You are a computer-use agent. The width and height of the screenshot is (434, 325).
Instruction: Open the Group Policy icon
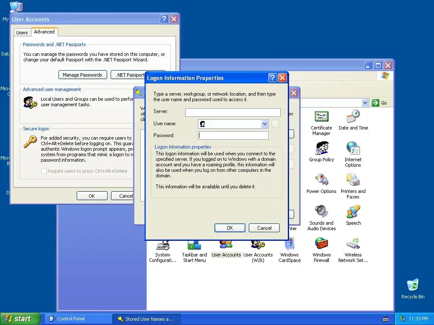pyautogui.click(x=321, y=149)
